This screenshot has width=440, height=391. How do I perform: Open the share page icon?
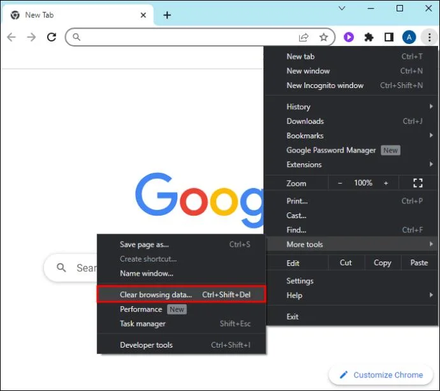tap(304, 37)
